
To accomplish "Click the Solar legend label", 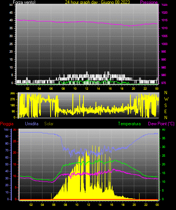I will click(x=49, y=124).
